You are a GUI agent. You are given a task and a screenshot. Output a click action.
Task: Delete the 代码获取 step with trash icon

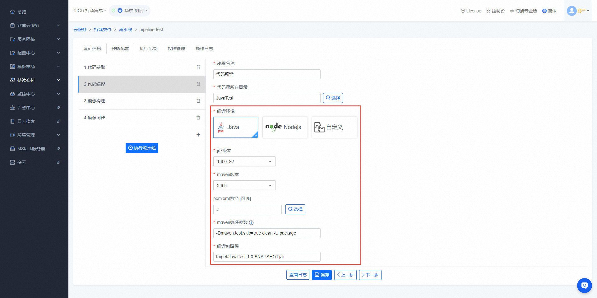(x=198, y=67)
